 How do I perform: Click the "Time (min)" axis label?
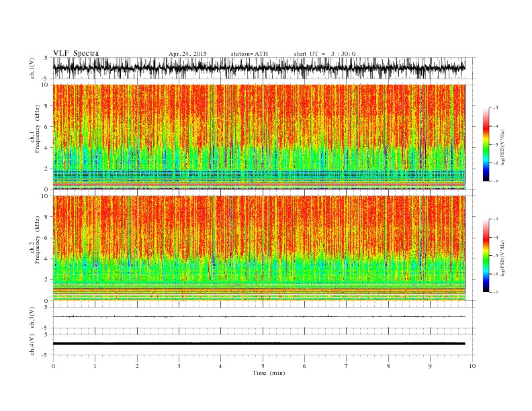point(269,373)
